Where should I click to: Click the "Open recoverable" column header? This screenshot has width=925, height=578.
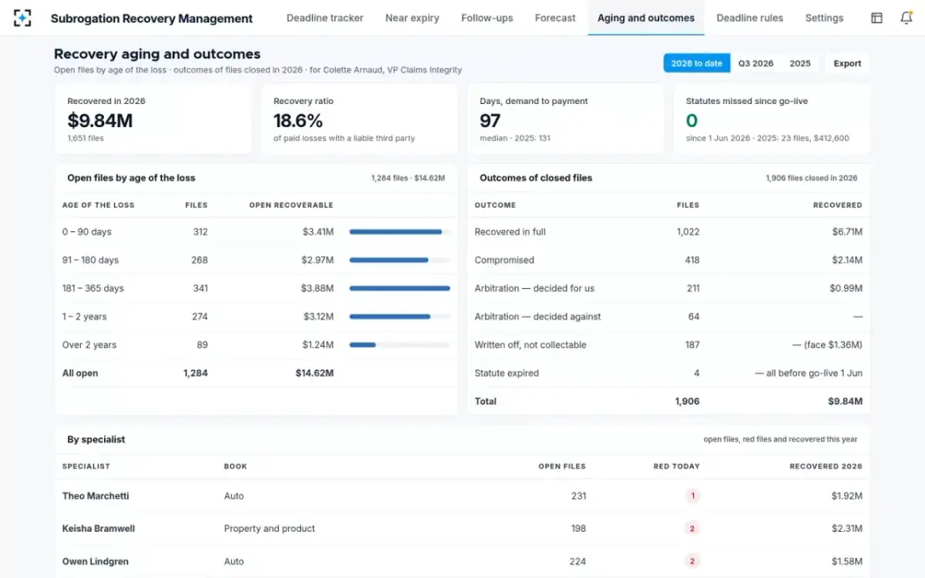(x=291, y=205)
